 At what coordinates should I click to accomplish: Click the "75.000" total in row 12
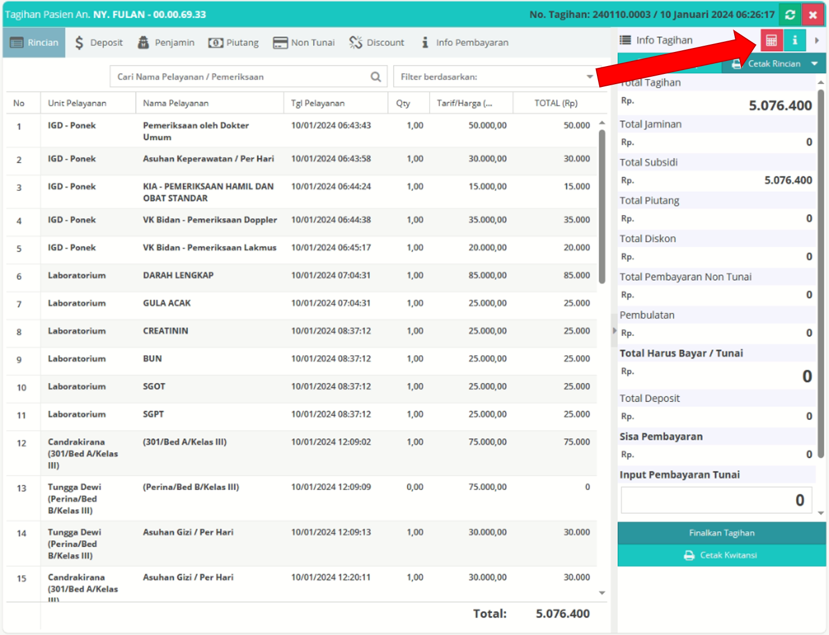tap(577, 442)
